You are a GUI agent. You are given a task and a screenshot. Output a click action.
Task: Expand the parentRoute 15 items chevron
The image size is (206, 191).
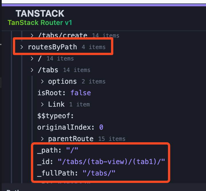coord(42,139)
